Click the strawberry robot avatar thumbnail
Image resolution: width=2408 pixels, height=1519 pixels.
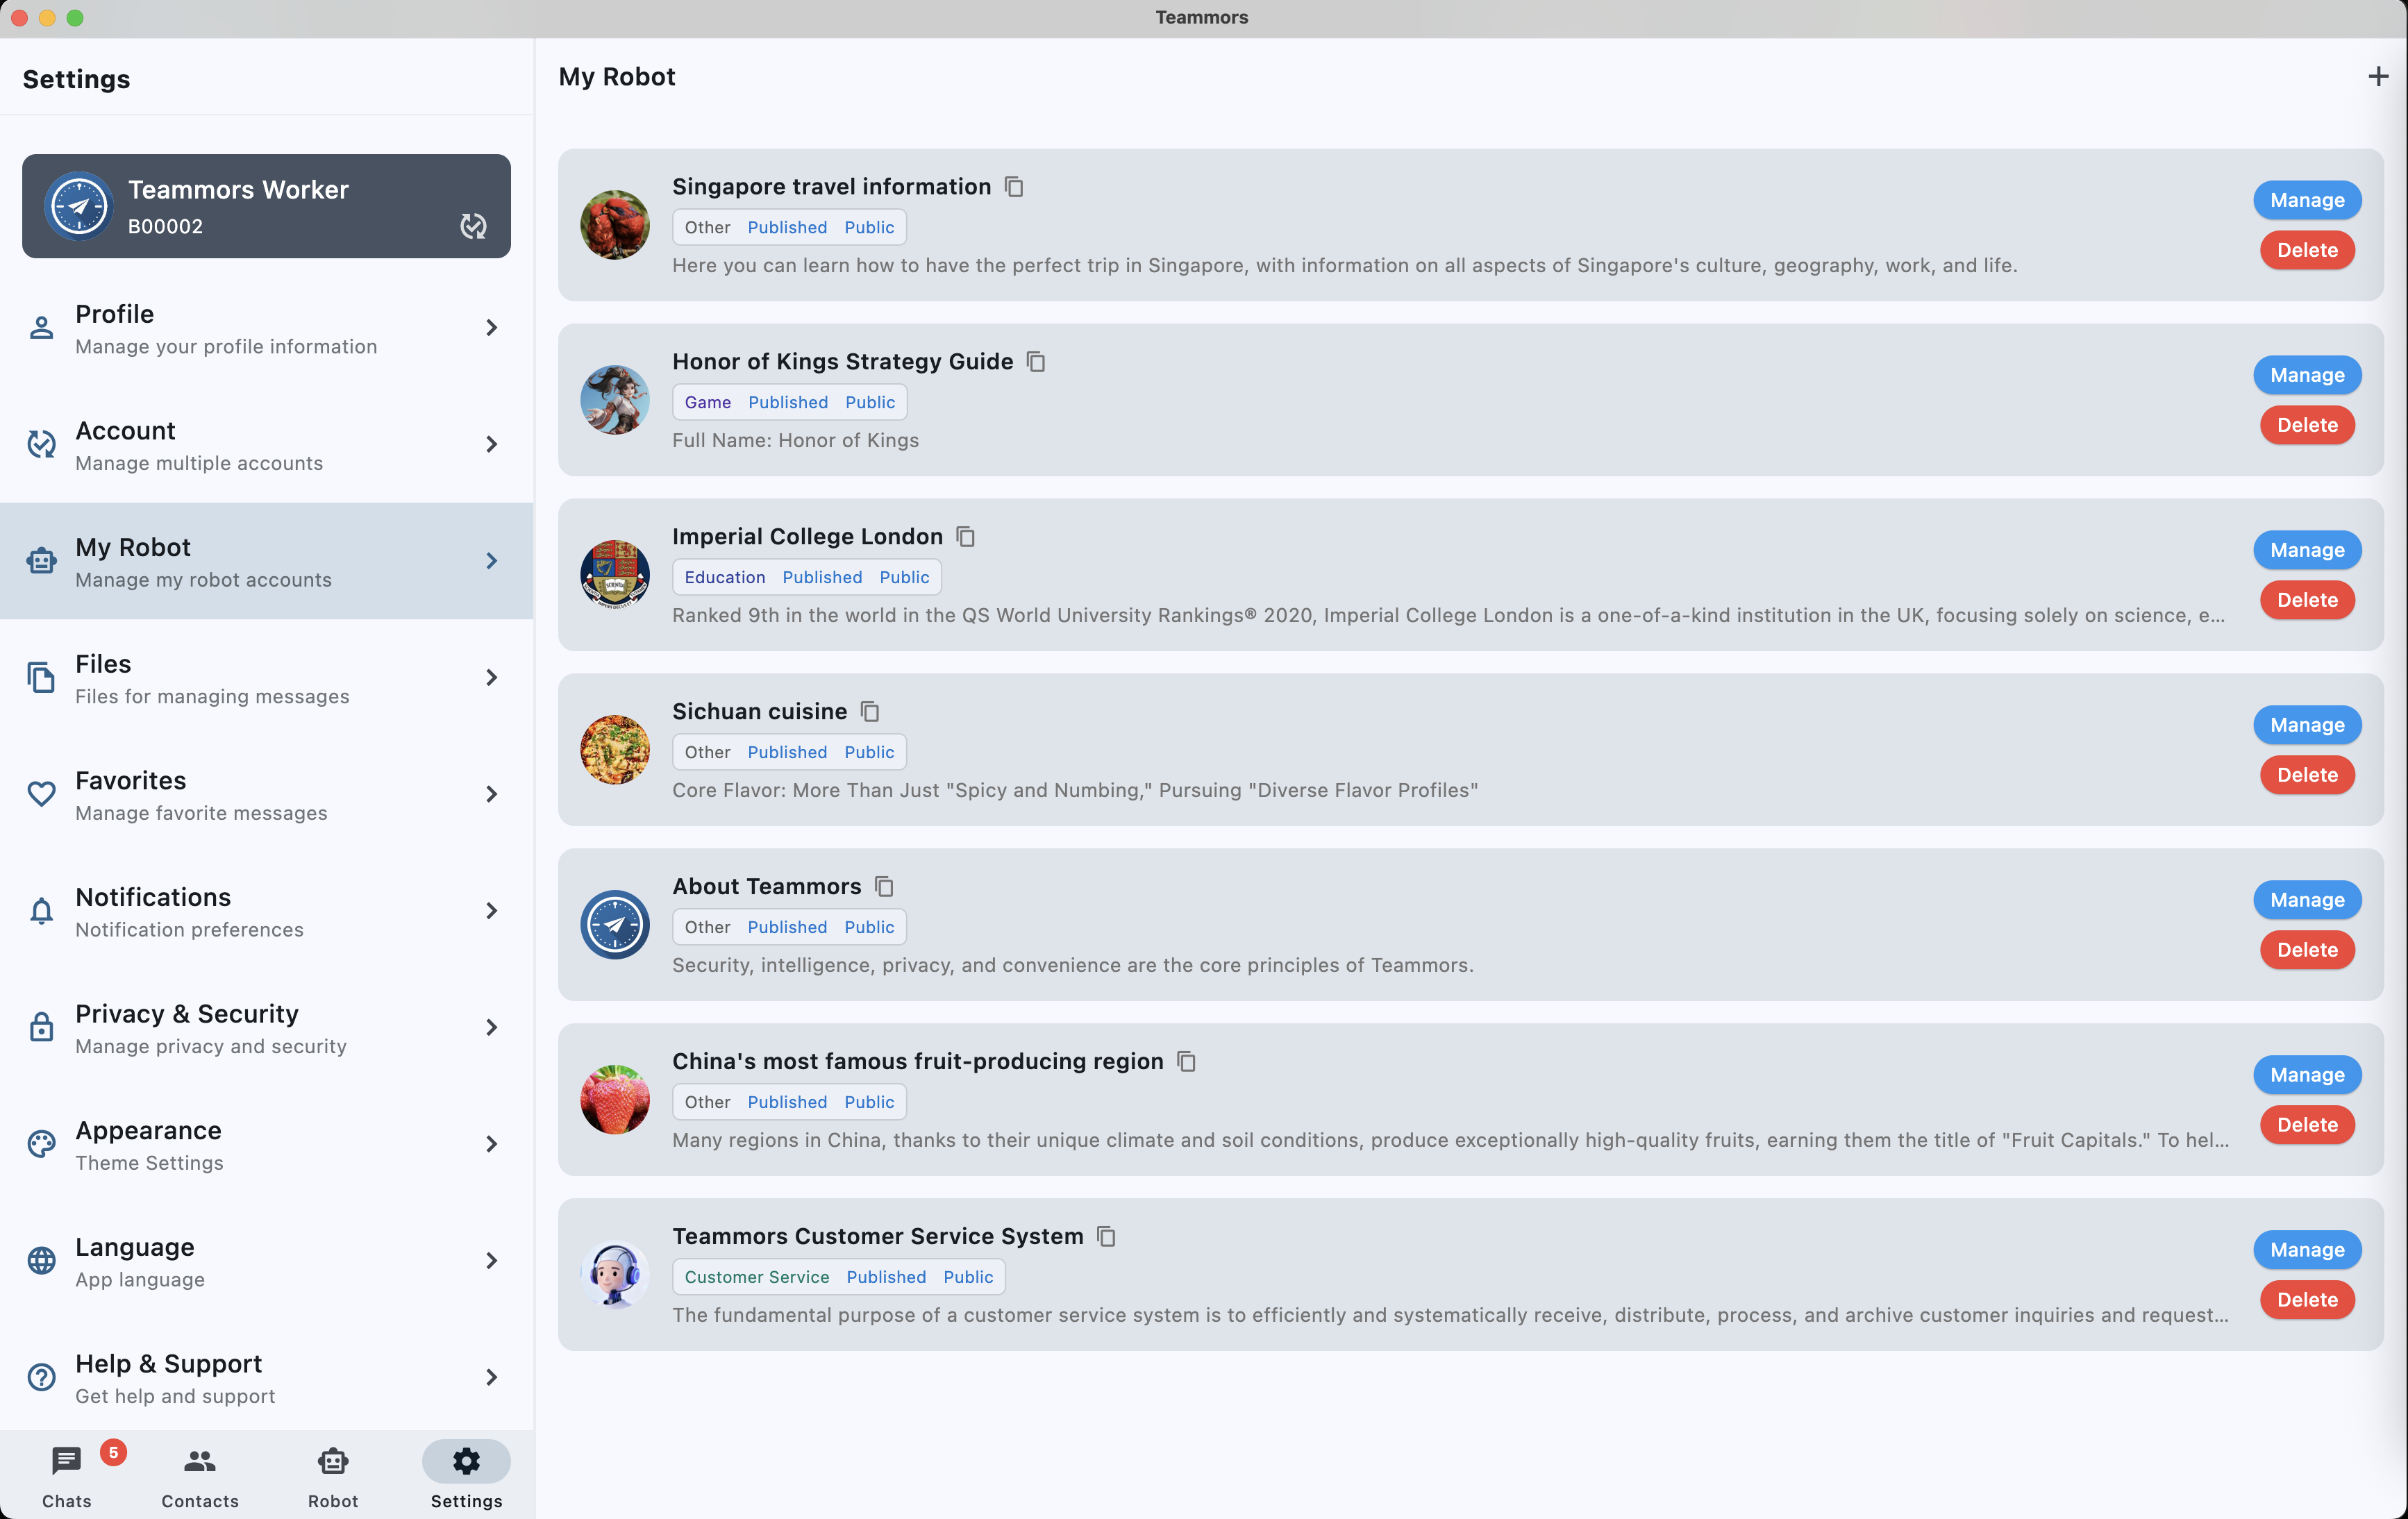click(x=615, y=1100)
